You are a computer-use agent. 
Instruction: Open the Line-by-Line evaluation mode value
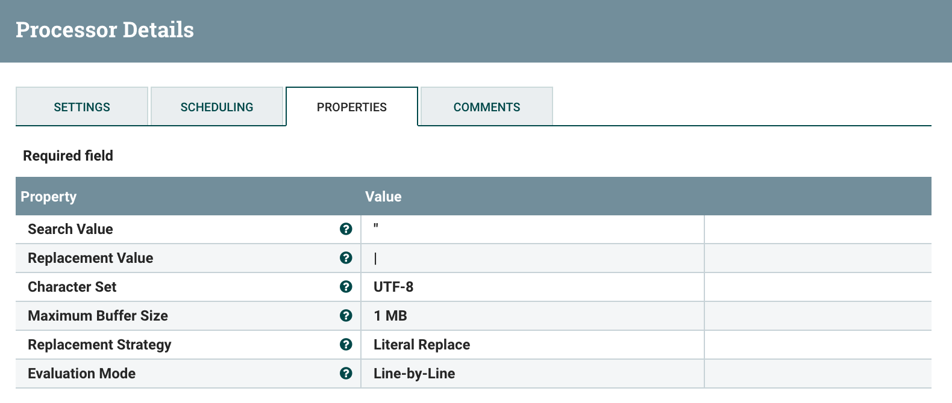point(532,374)
